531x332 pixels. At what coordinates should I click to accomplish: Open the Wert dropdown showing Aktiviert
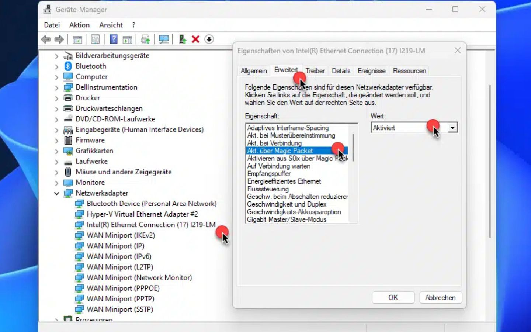[452, 127]
